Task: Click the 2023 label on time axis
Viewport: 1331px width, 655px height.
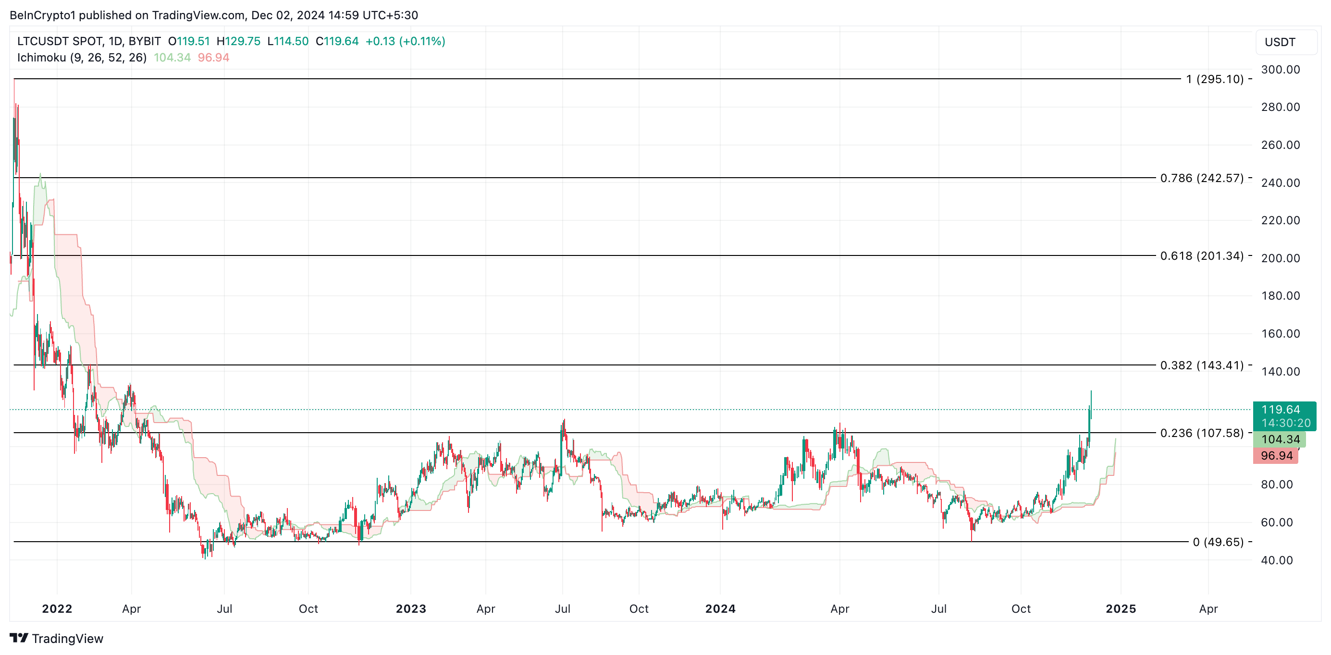Action: coord(411,608)
